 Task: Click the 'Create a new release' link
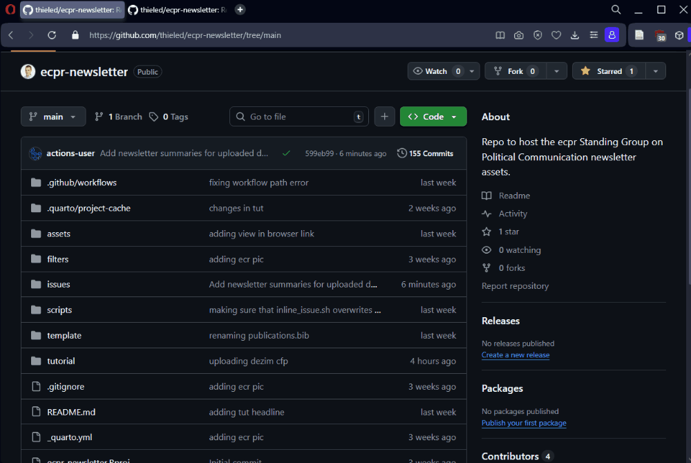pos(515,355)
